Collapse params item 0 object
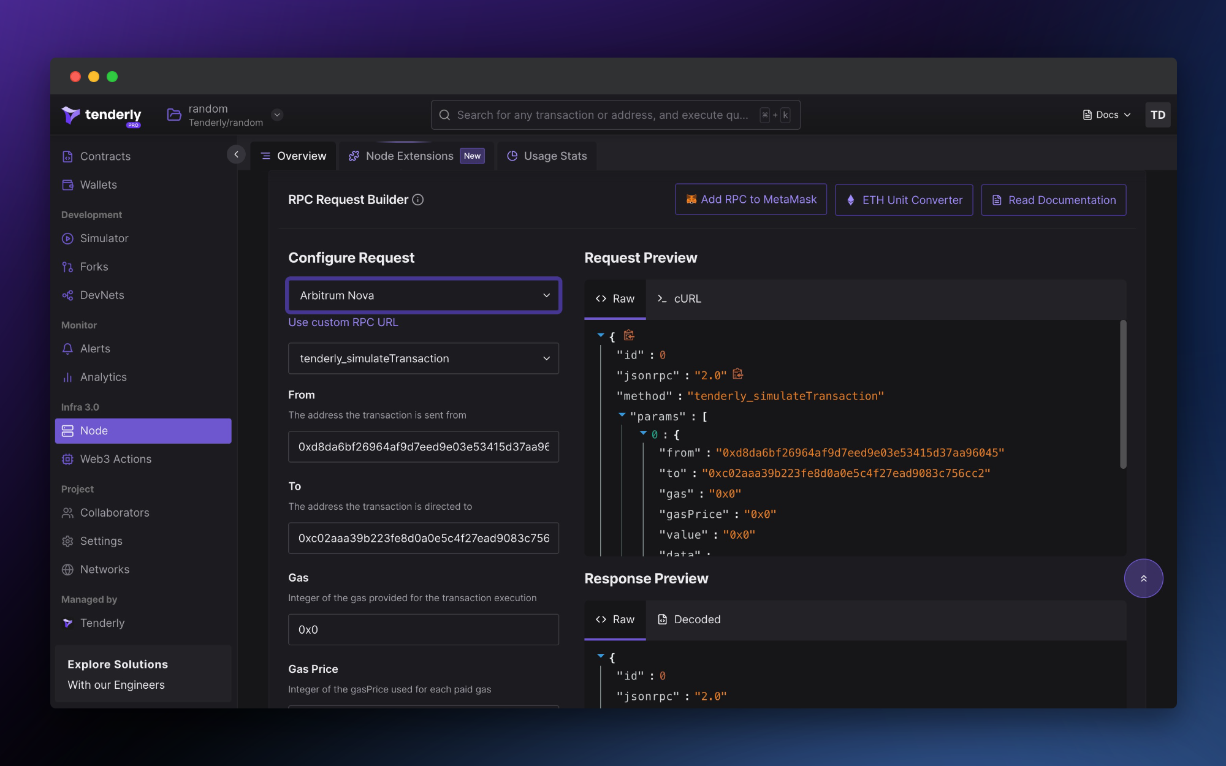The height and width of the screenshot is (766, 1226). [643, 433]
